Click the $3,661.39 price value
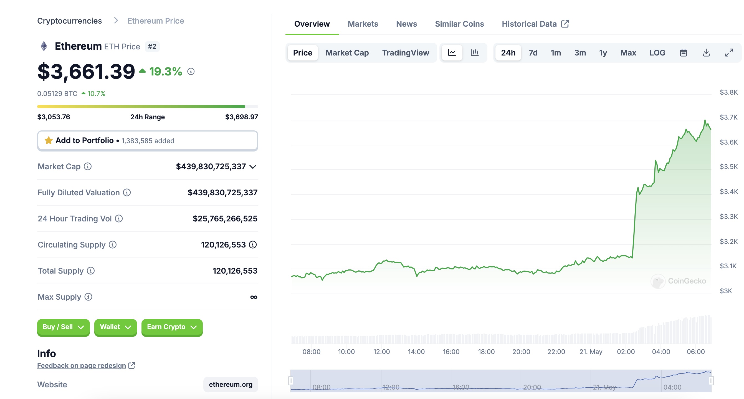The image size is (744, 399). tap(86, 71)
